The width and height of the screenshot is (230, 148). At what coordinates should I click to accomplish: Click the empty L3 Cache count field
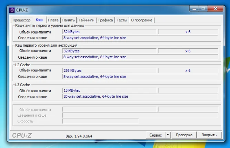pos(188,90)
